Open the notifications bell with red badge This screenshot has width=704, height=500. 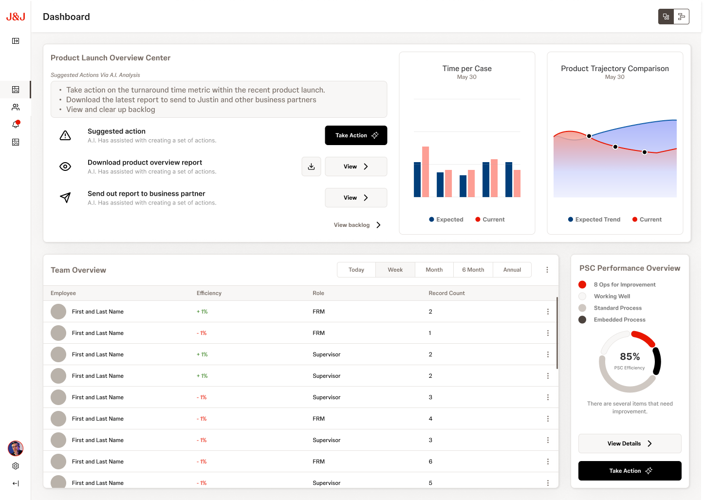15,124
